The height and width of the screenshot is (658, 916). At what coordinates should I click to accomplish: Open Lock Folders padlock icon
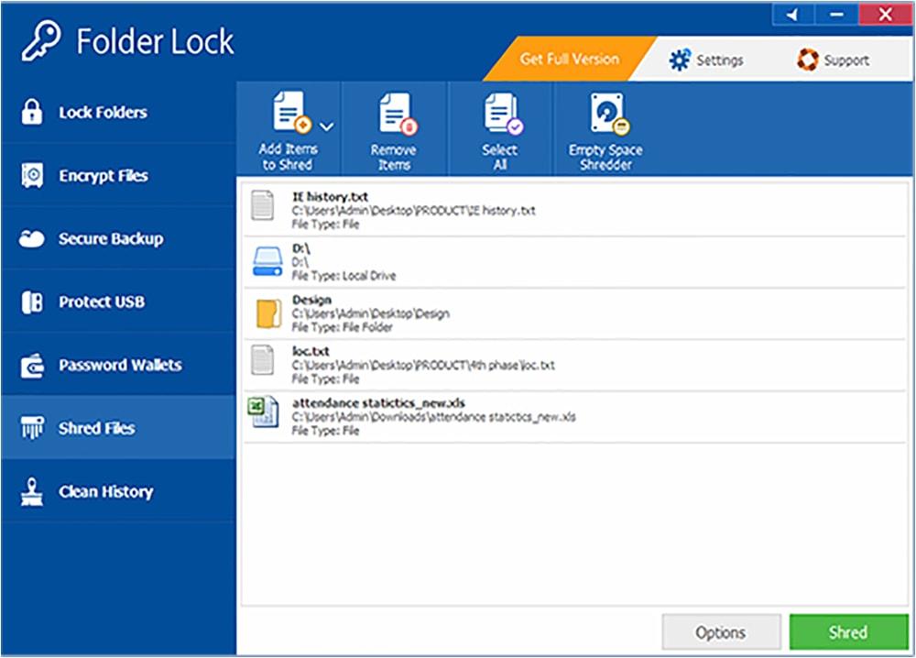(32, 112)
